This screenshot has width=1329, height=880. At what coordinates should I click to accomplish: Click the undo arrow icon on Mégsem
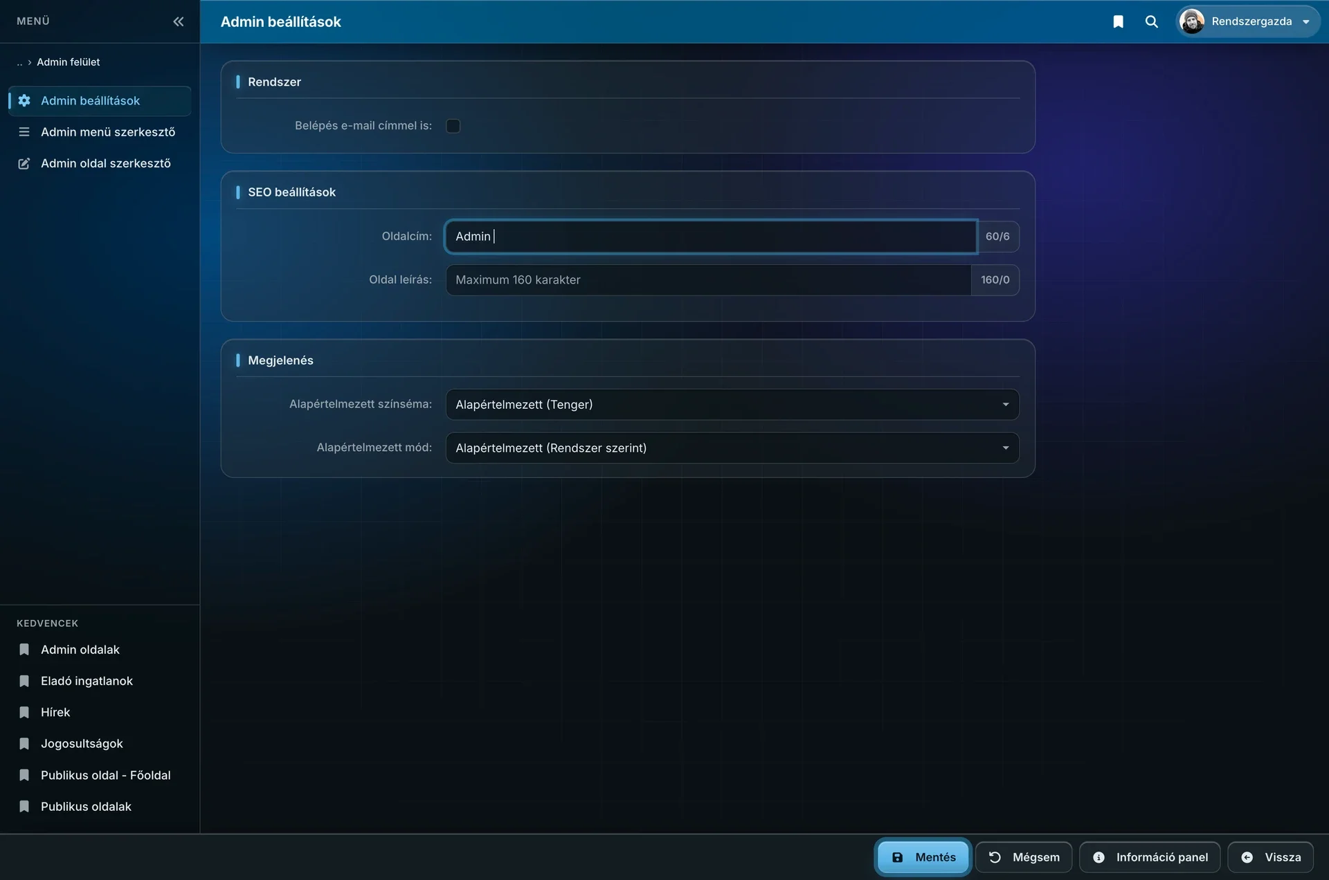click(995, 857)
